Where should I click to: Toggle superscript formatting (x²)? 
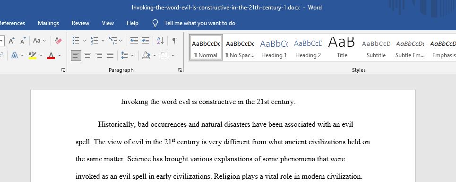(1, 55)
